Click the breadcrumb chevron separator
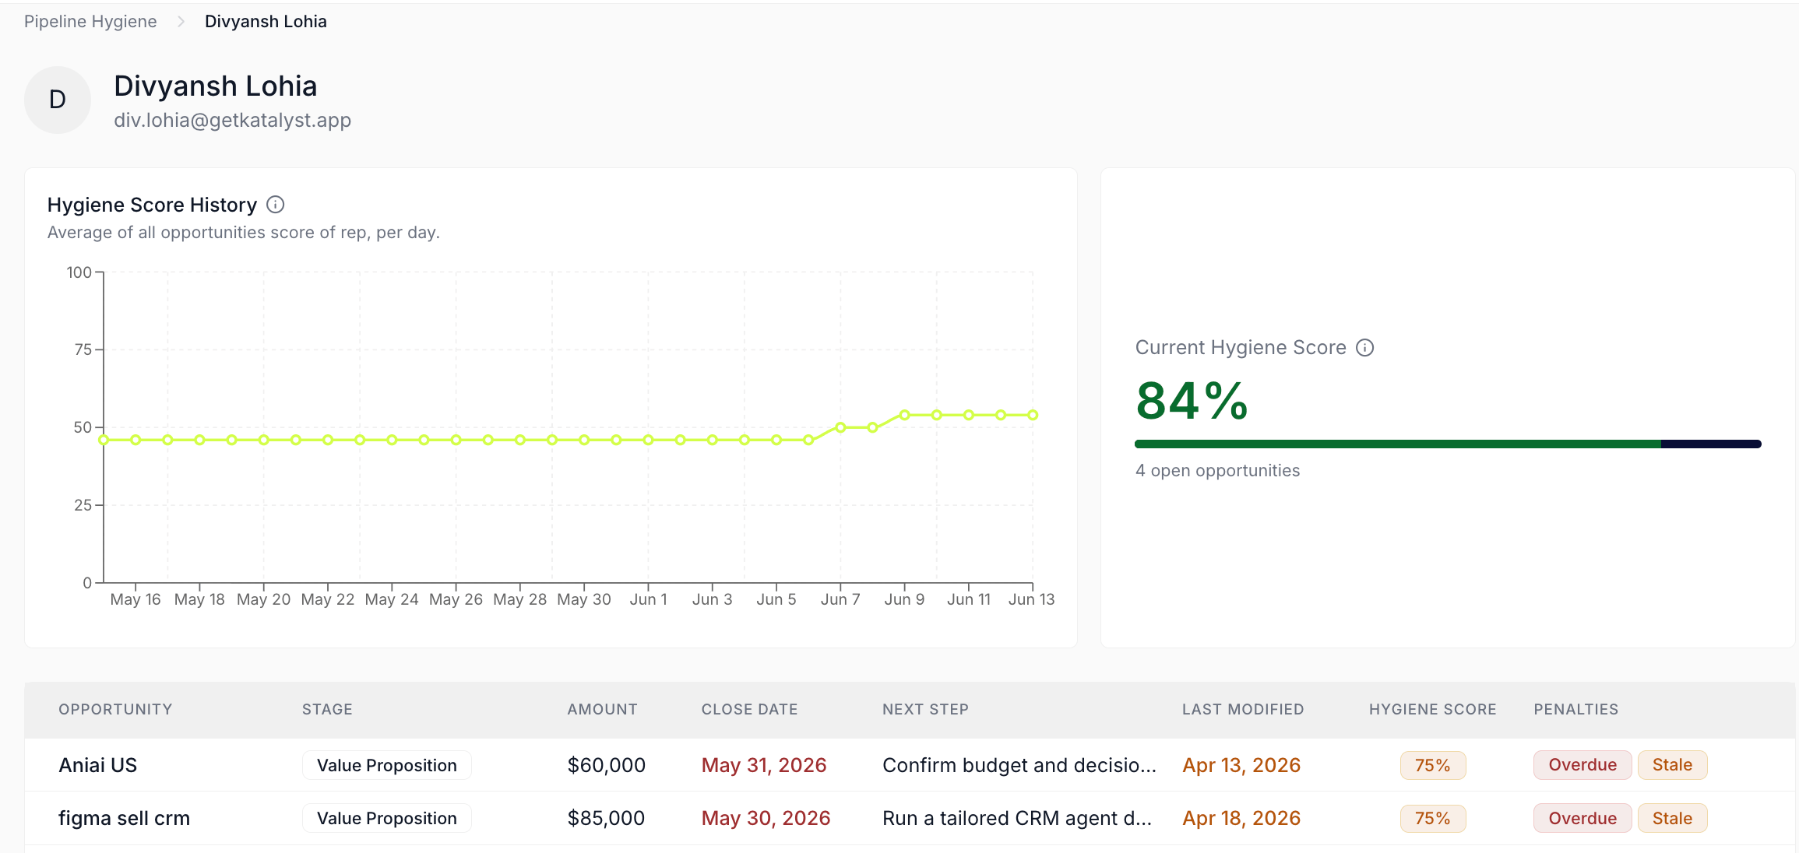 tap(181, 22)
